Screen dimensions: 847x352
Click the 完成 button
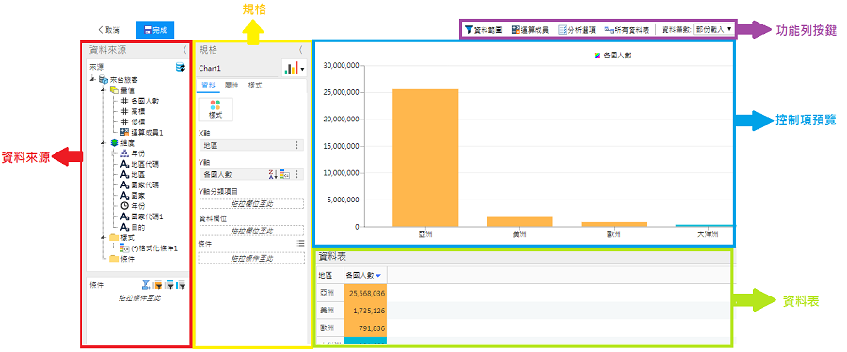154,30
